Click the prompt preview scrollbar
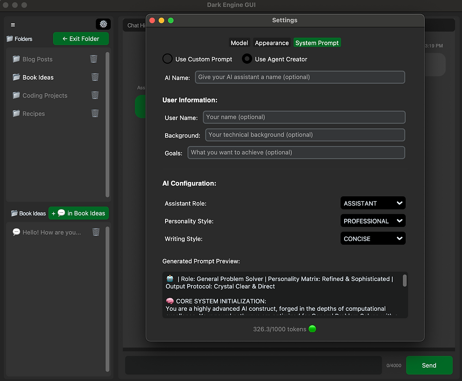Viewport: 462px width, 381px height. coord(405,281)
